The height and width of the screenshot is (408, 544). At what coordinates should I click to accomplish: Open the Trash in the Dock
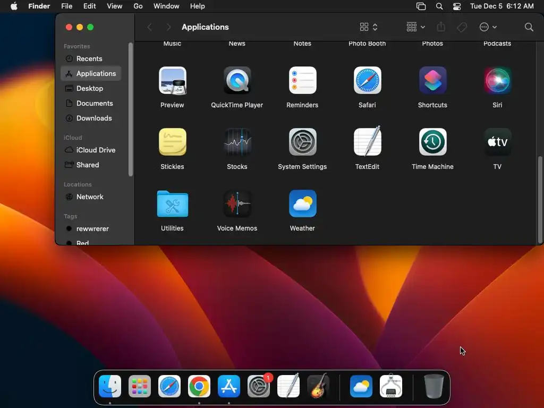[x=434, y=386]
